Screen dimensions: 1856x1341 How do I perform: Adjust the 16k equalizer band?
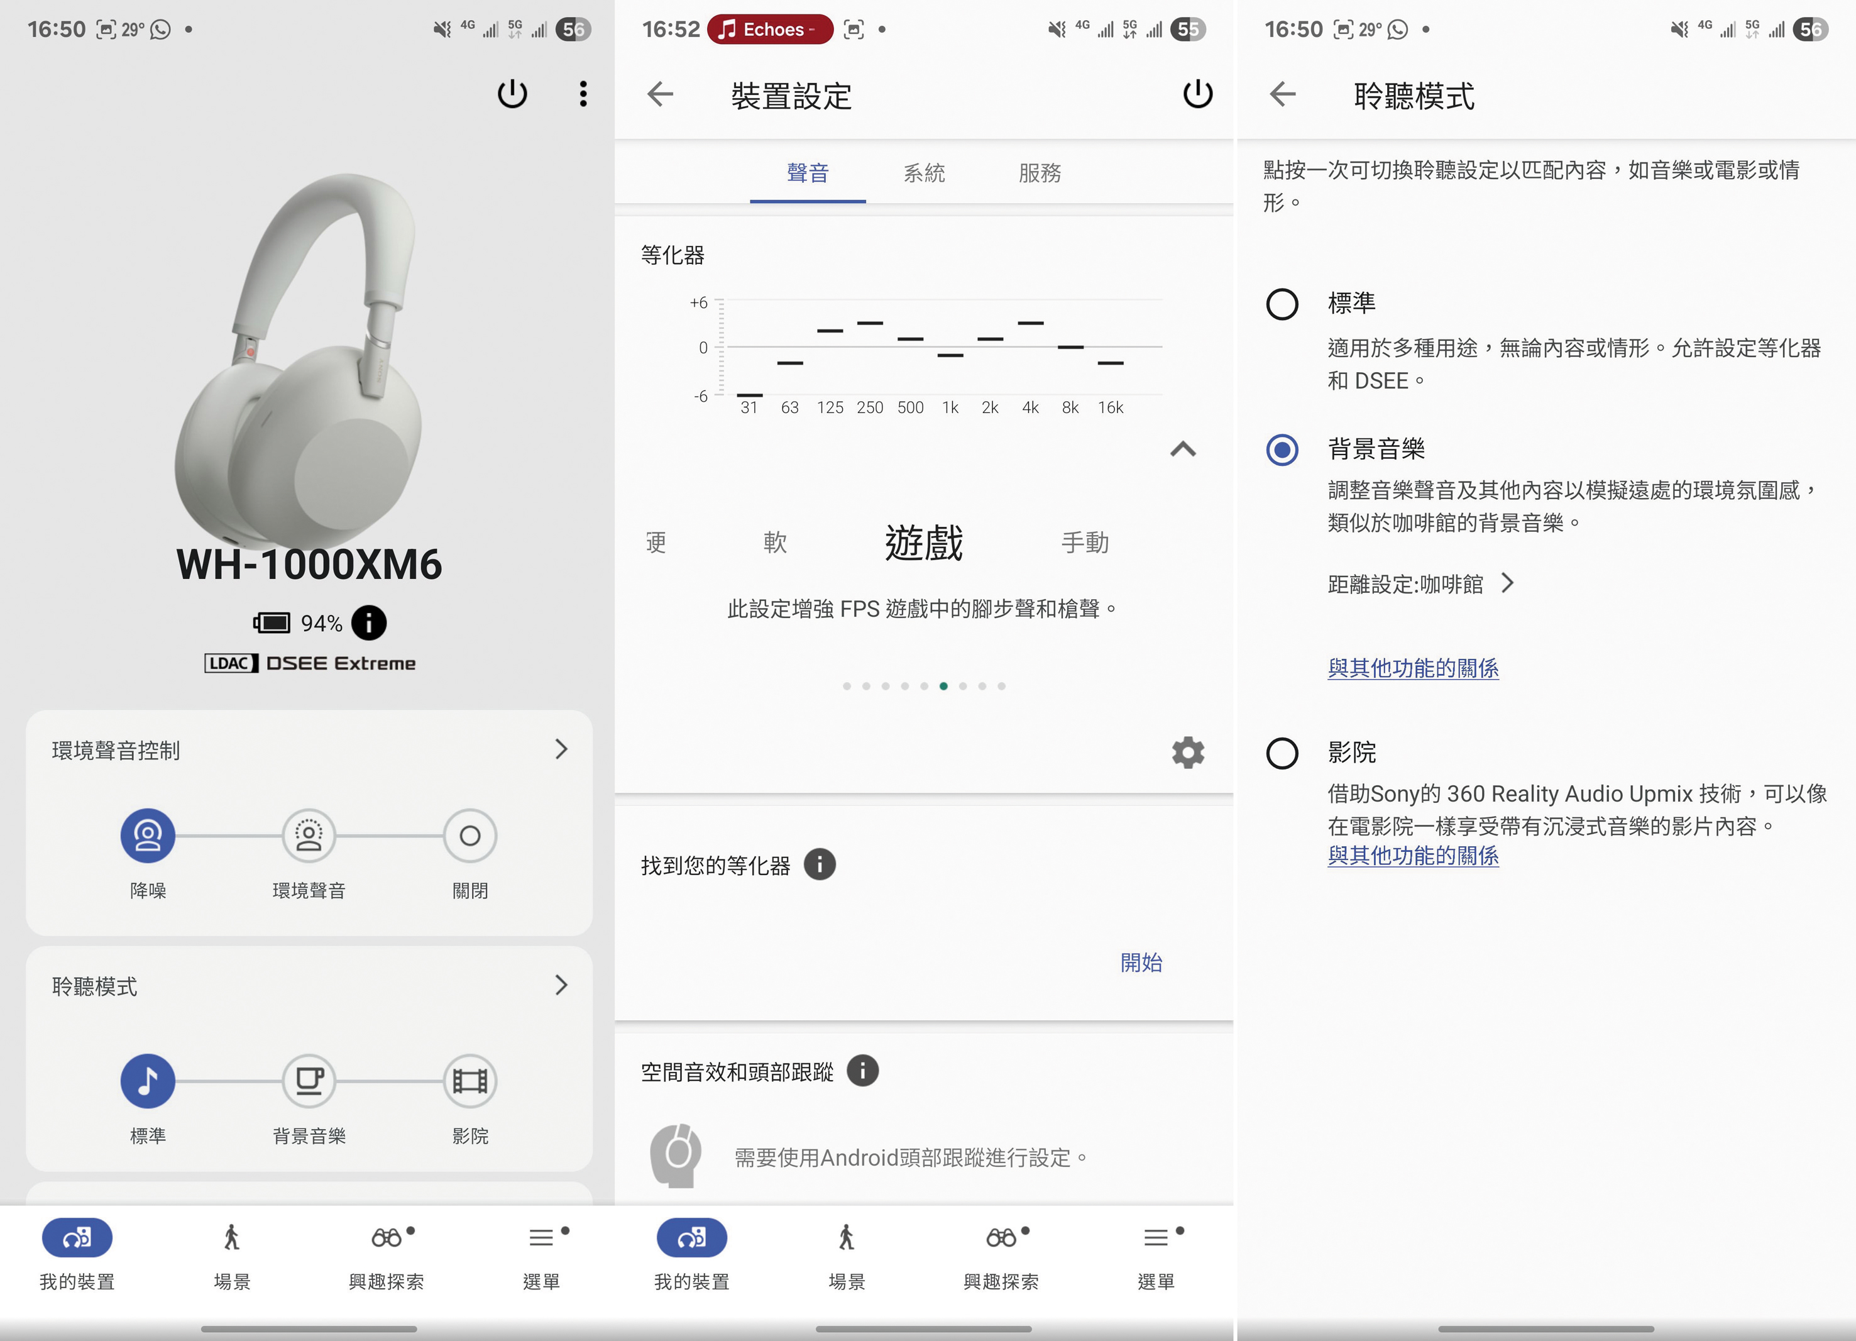click(x=1111, y=362)
